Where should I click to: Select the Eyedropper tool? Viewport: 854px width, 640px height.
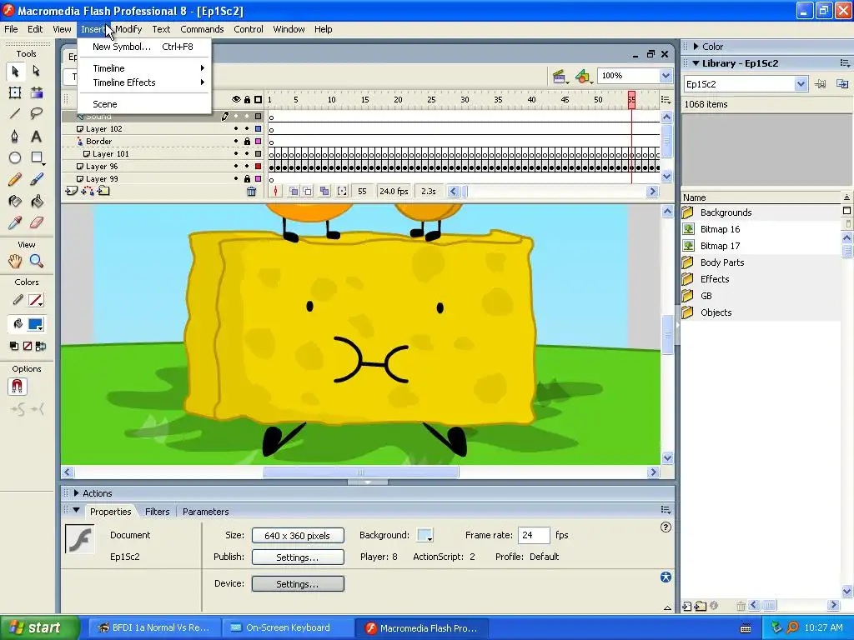15,222
